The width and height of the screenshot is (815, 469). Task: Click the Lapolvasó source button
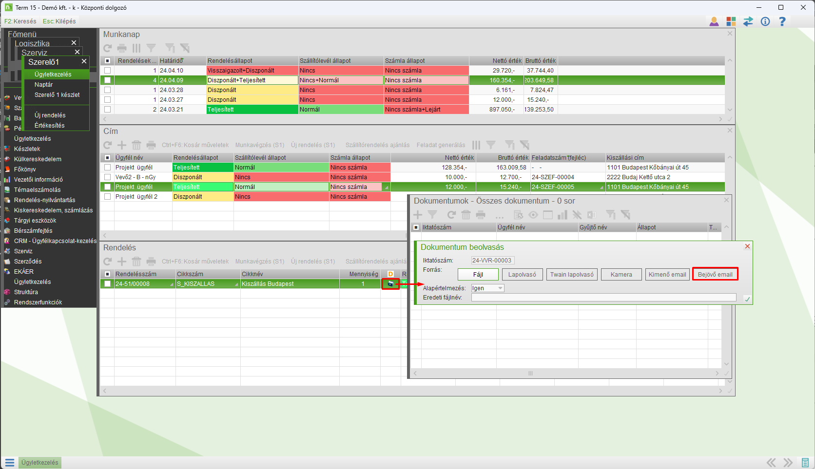pos(522,275)
